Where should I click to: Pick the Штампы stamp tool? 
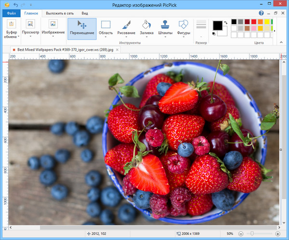click(x=165, y=28)
